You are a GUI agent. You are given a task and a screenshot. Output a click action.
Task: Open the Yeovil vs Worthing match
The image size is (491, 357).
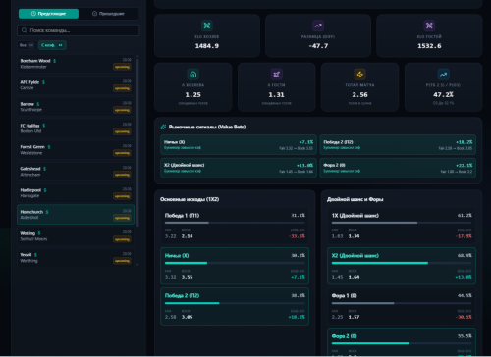76,258
